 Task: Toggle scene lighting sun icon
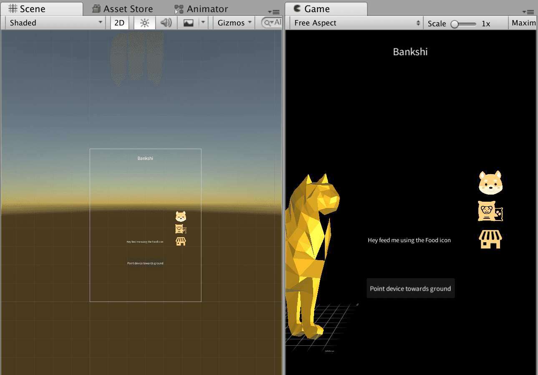click(x=145, y=23)
